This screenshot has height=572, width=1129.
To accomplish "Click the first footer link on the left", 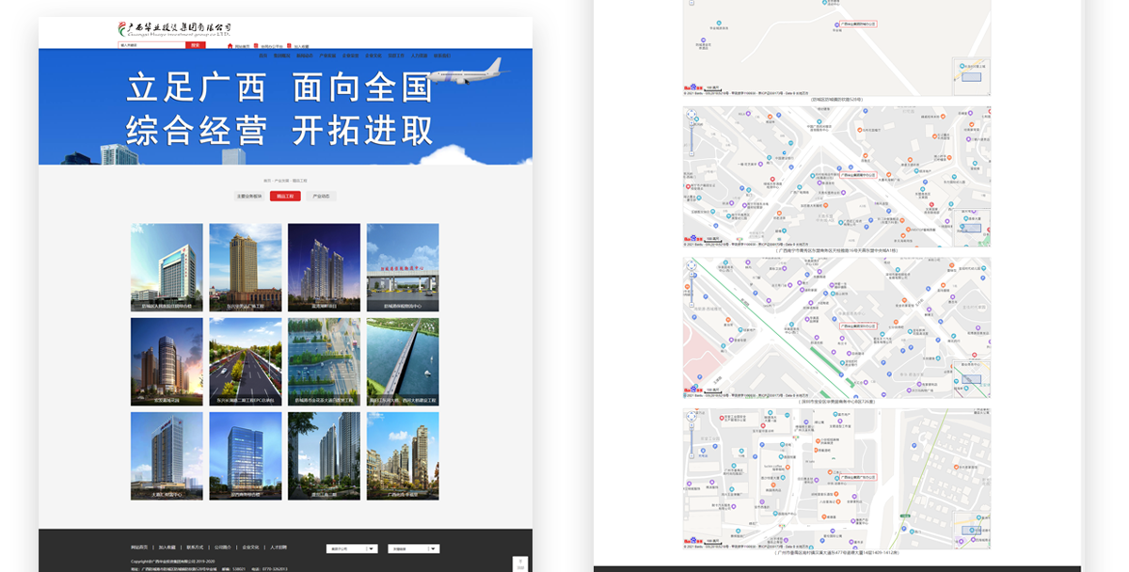I will click(140, 547).
